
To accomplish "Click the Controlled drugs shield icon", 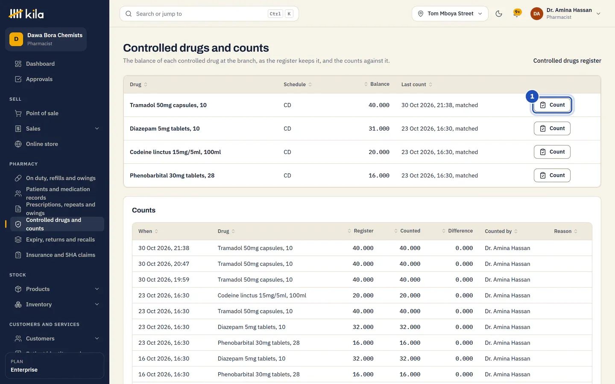I will [x=18, y=224].
